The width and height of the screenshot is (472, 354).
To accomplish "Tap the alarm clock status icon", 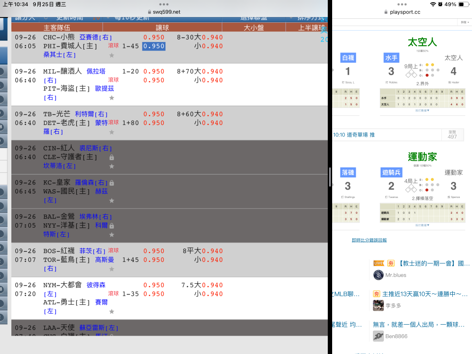I will [x=440, y=4].
